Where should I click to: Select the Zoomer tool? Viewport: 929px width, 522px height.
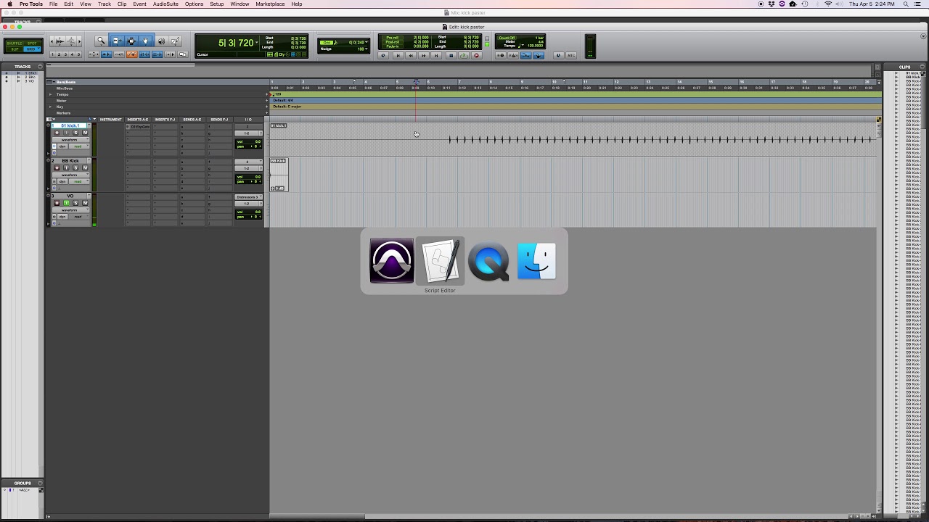[101, 41]
